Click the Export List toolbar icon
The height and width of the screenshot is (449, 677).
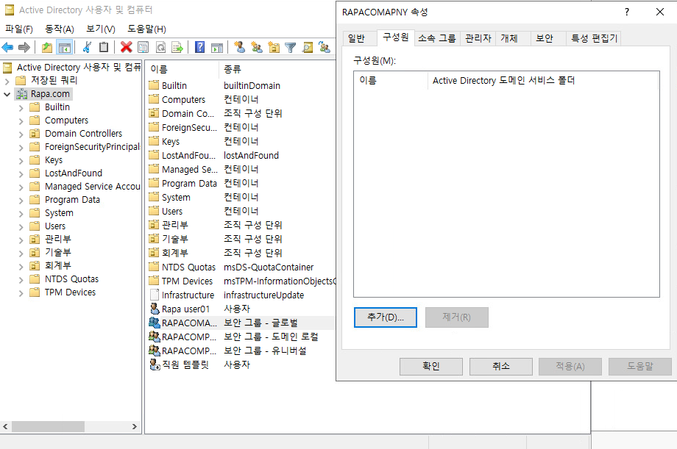[x=177, y=47]
